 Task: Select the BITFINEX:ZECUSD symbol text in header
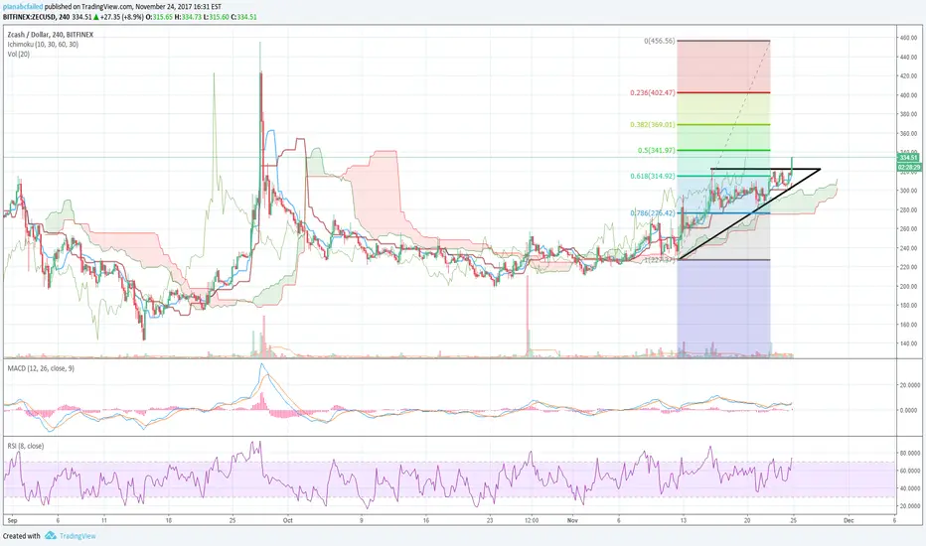pos(29,17)
